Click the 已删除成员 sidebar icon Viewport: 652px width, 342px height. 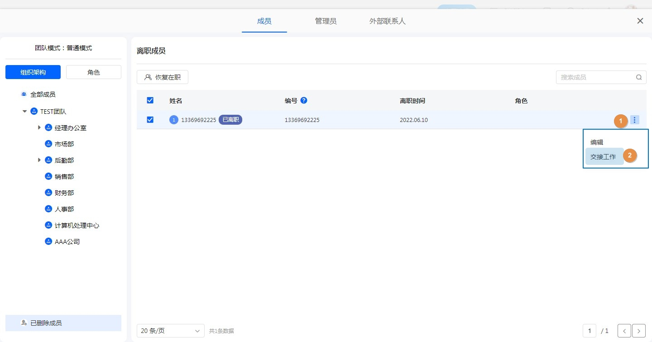[x=24, y=323]
